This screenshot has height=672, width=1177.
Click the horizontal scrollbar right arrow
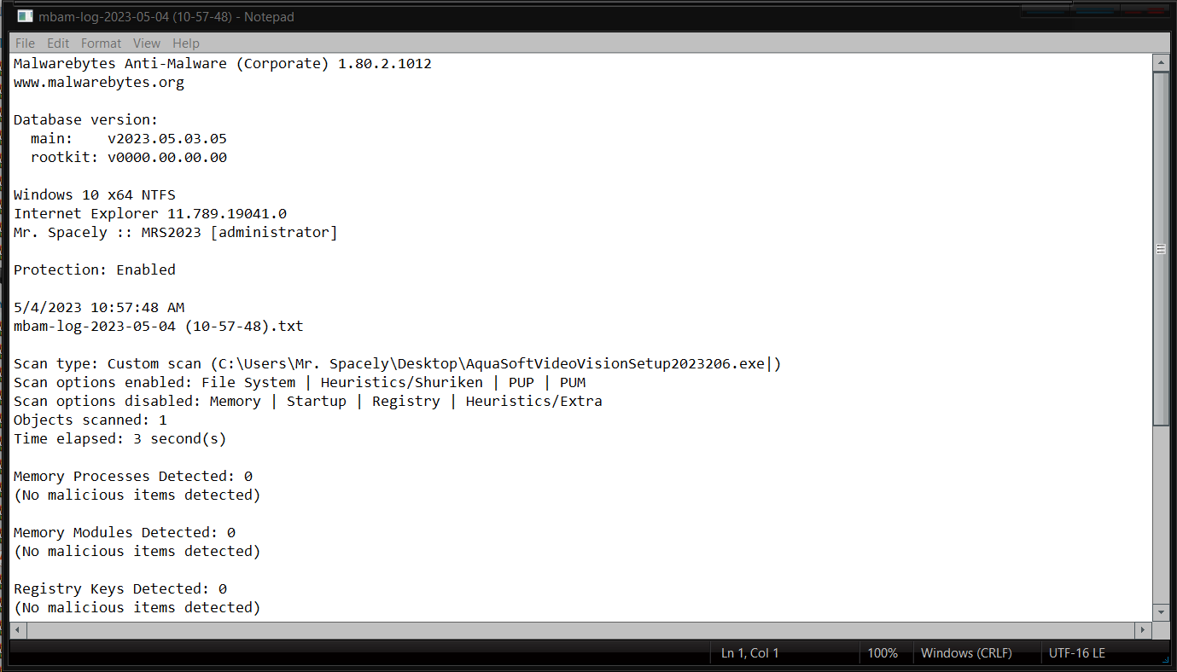(1144, 630)
